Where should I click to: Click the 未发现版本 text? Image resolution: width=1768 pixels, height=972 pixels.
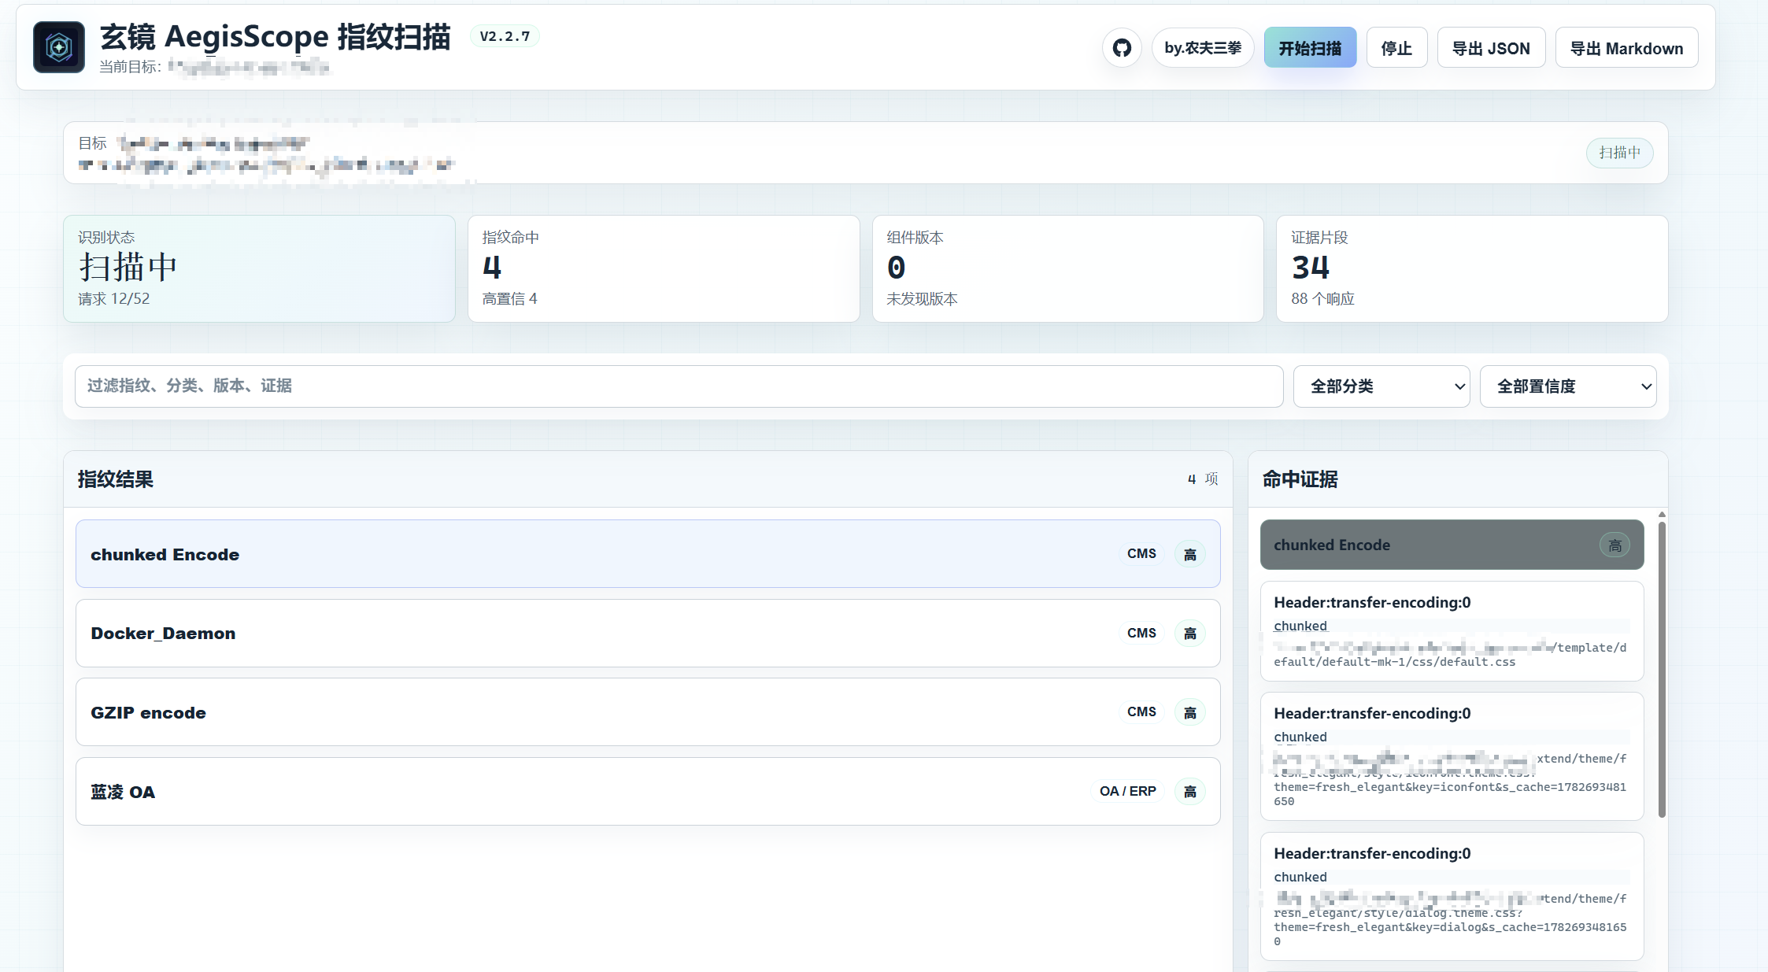922,299
